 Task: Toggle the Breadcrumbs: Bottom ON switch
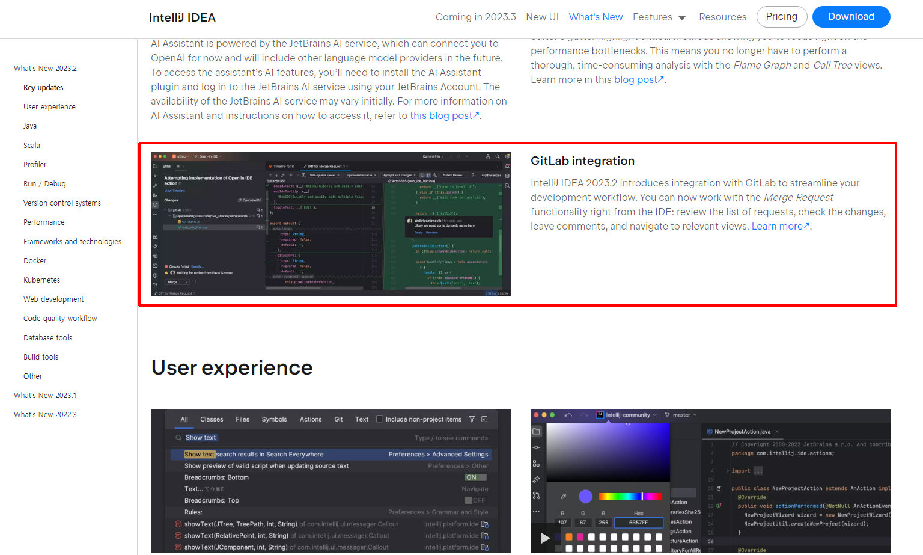point(475,477)
